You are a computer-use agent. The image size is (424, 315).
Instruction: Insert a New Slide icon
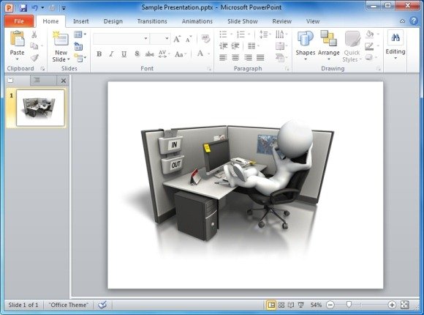[x=61, y=39]
